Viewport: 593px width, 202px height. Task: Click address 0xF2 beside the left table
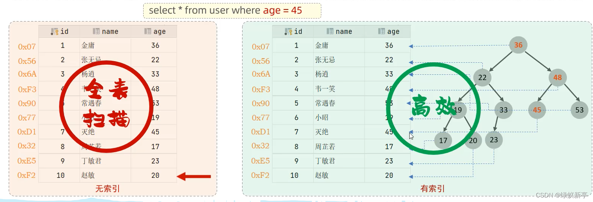(27, 175)
